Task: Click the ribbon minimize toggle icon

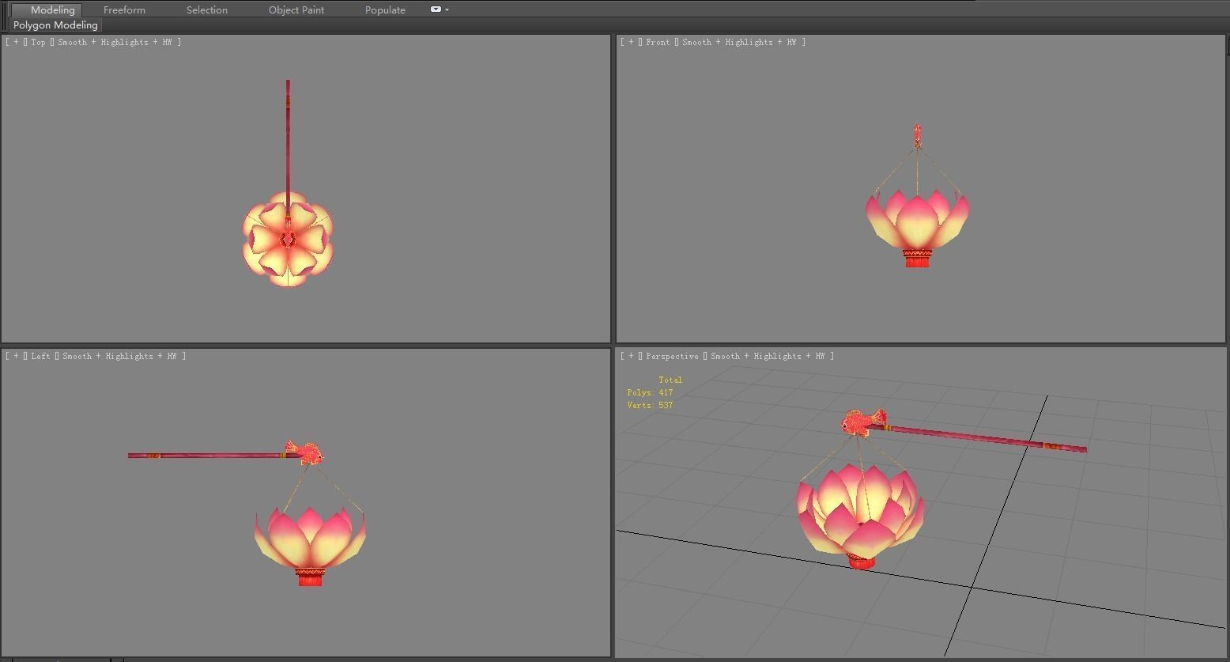Action: [x=436, y=9]
